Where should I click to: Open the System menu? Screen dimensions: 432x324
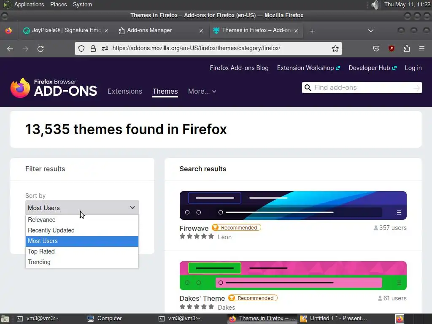[x=82, y=5]
